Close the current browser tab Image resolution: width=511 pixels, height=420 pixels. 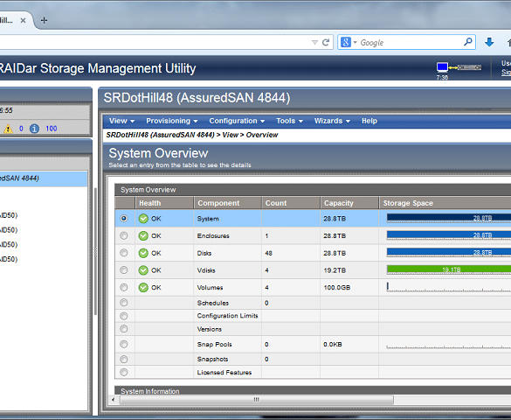coord(23,20)
